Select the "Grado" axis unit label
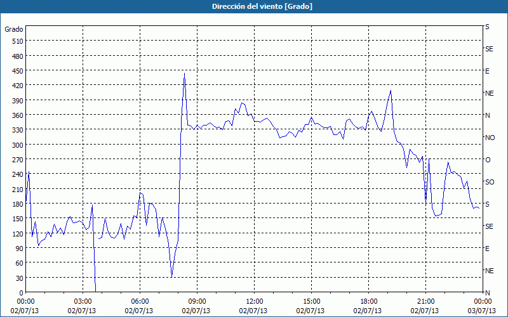Screen dimensions: 508x317 point(14,29)
